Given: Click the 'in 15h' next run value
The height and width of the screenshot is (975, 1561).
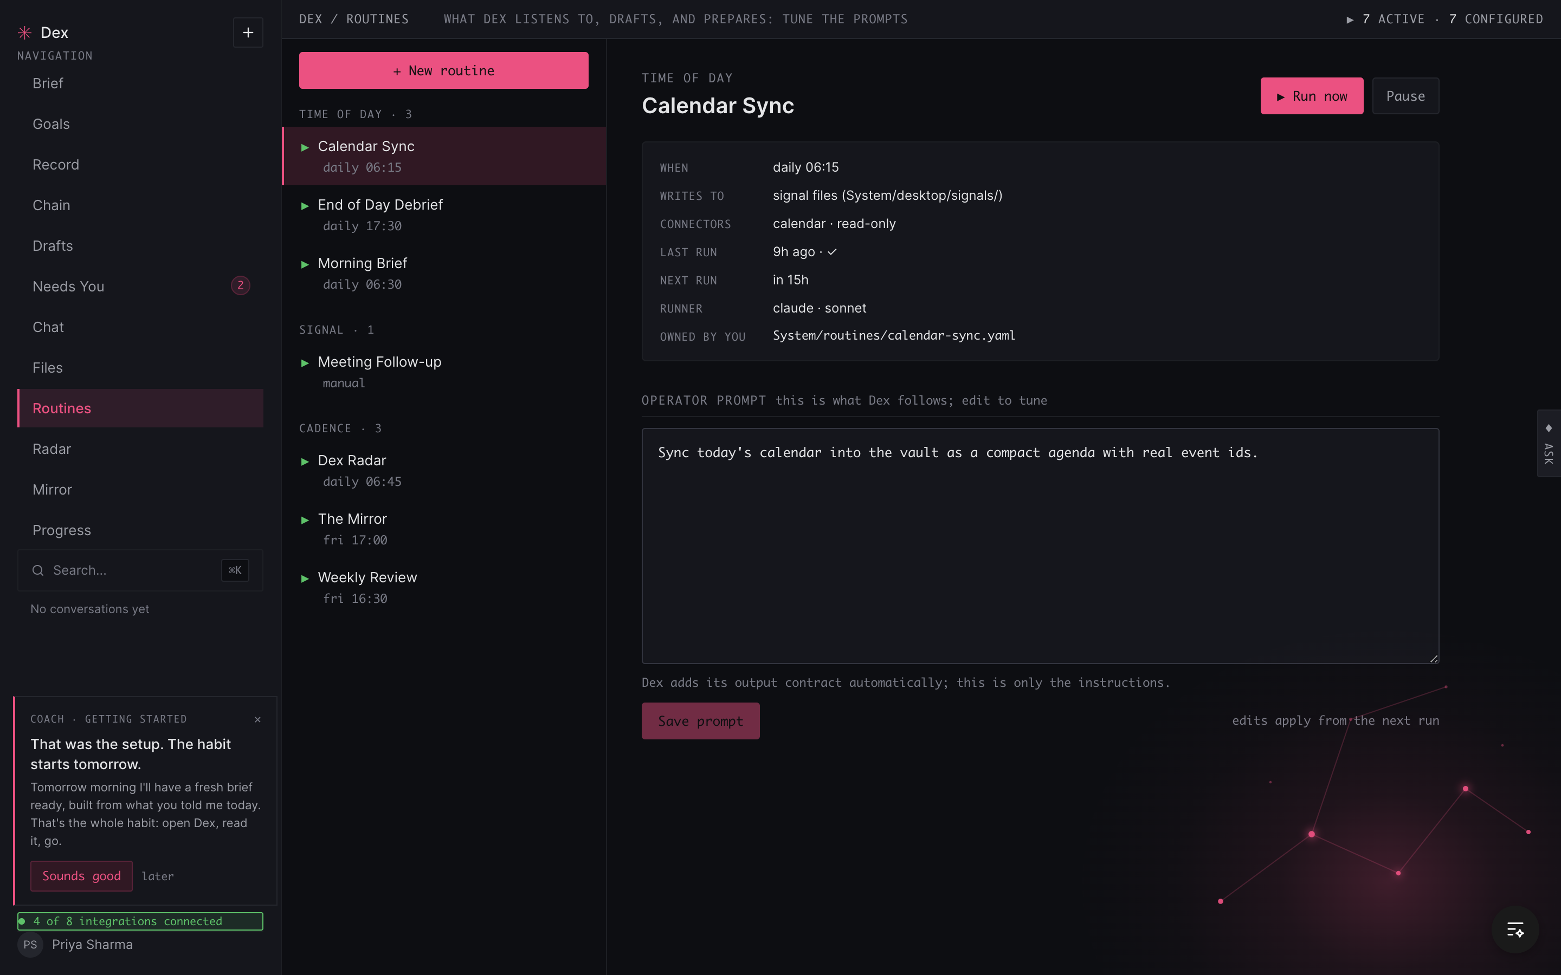Looking at the screenshot, I should tap(790, 280).
